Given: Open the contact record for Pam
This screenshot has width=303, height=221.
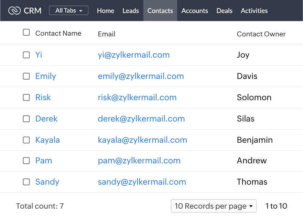Looking at the screenshot, I should click(44, 160).
